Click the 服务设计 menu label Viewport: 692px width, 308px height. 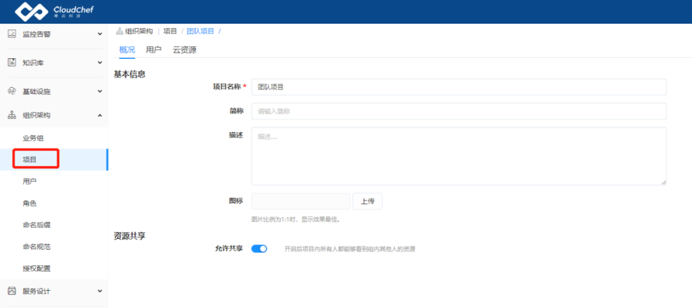(x=37, y=291)
